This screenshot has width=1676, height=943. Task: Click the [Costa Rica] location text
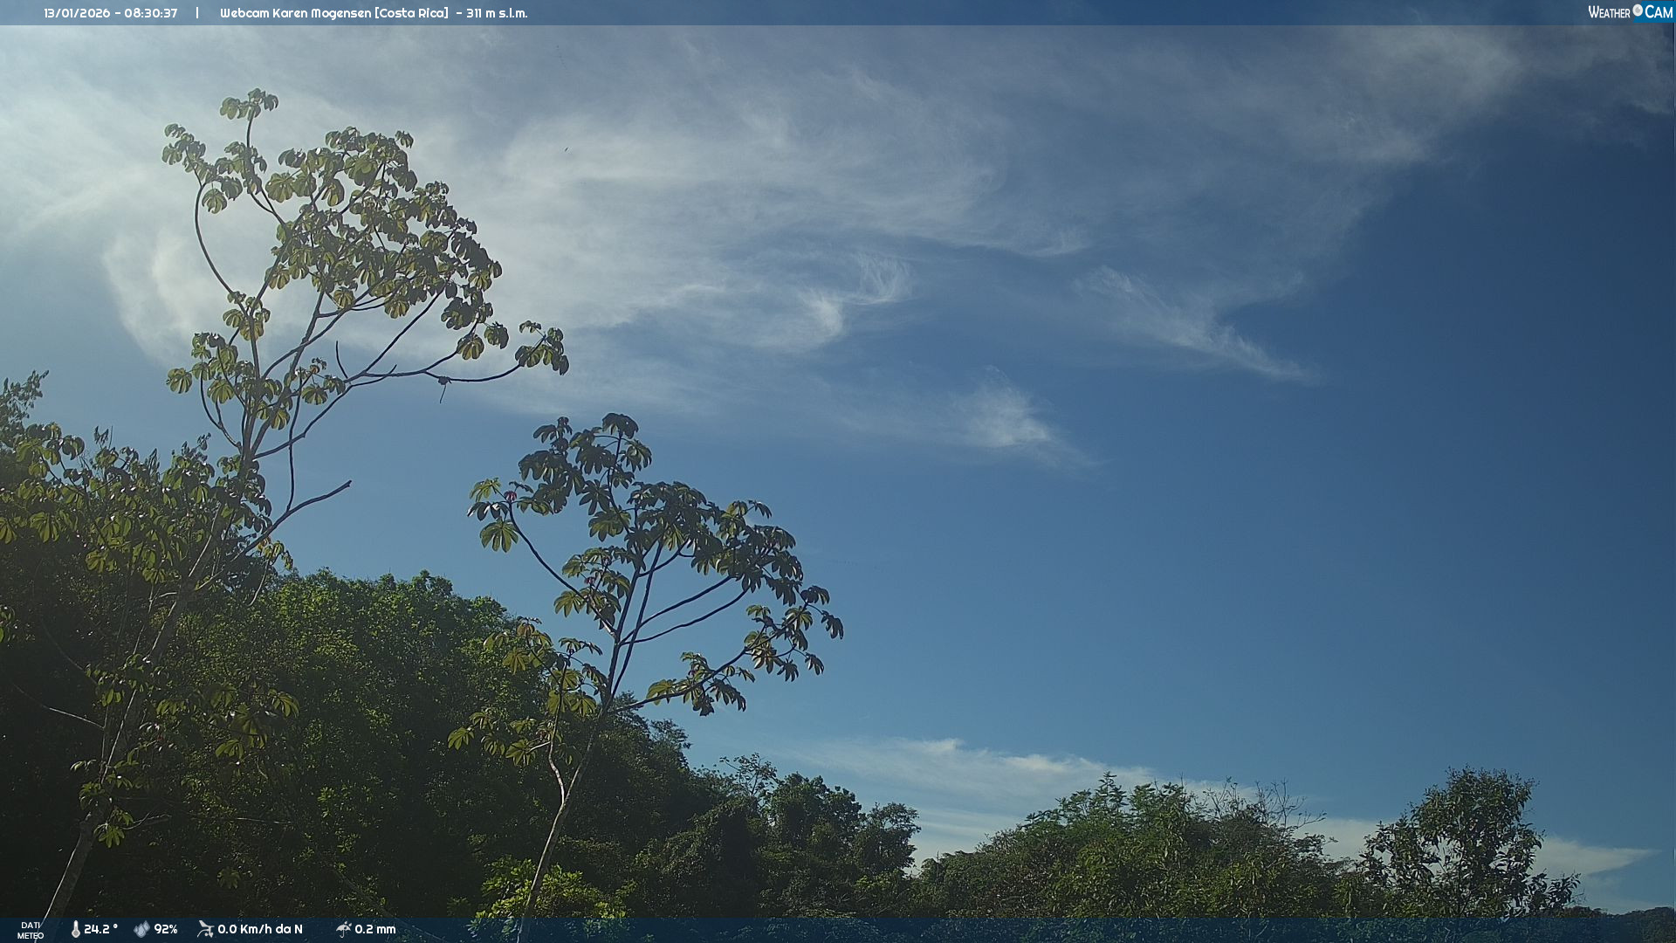point(412,13)
